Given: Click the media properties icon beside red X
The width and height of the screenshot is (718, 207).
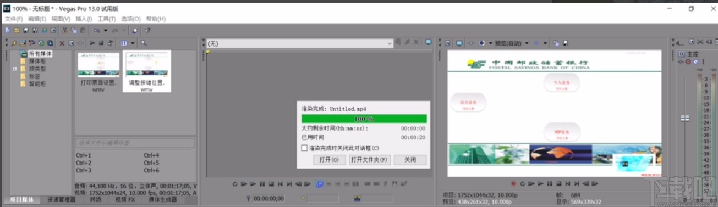Looking at the screenshot, I should pyautogui.click(x=71, y=43).
